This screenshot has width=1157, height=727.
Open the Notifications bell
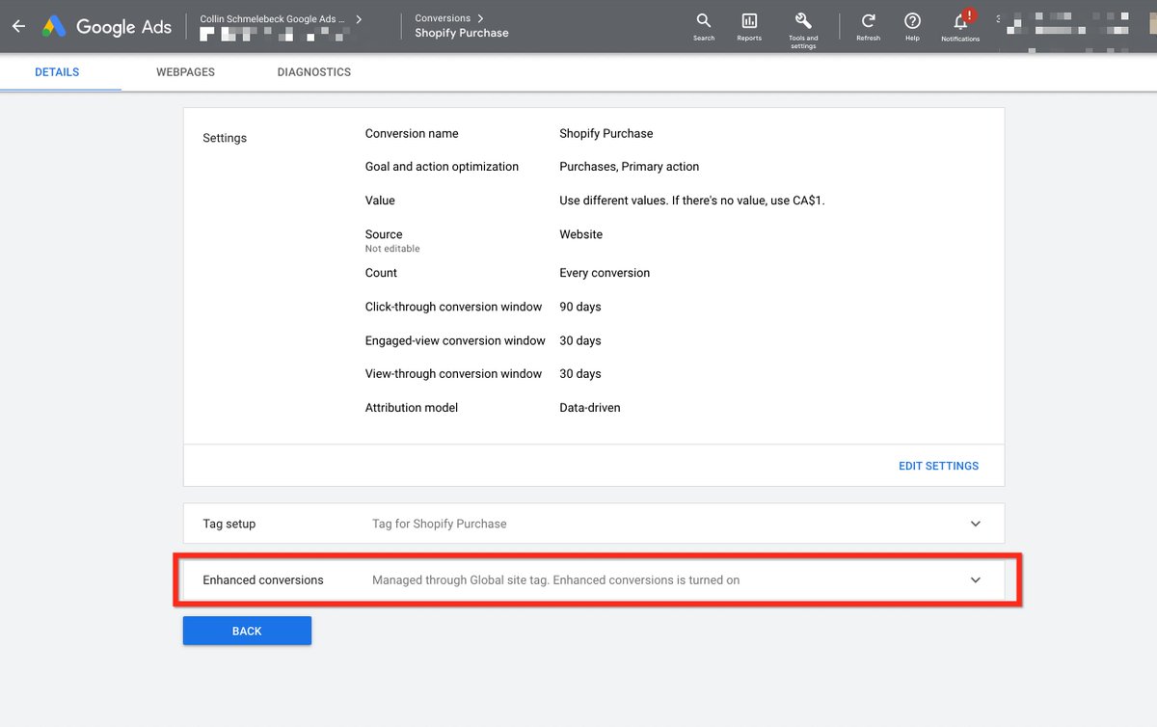point(960,27)
